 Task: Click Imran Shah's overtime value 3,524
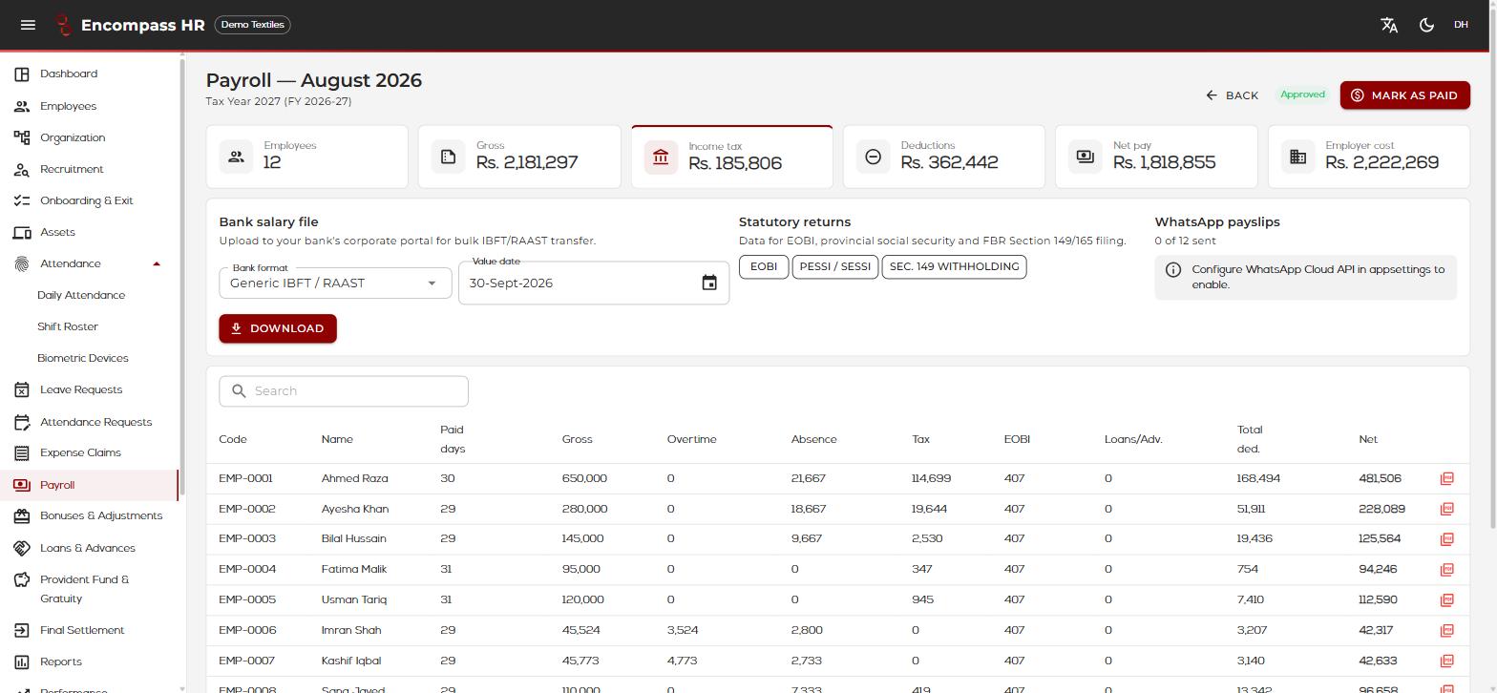coord(683,630)
